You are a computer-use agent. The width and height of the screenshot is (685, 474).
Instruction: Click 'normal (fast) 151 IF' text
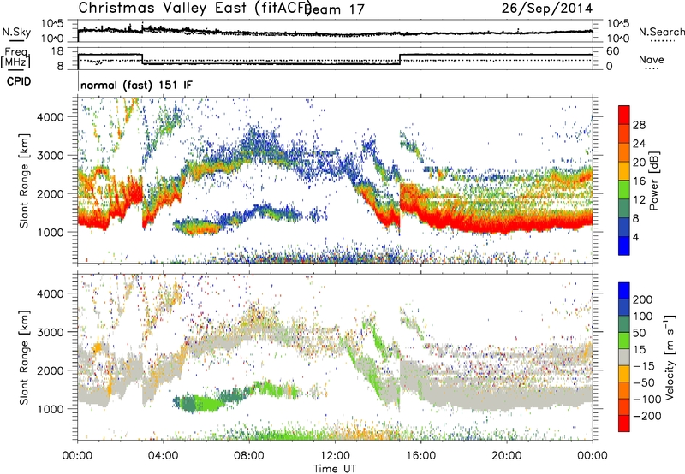click(136, 85)
